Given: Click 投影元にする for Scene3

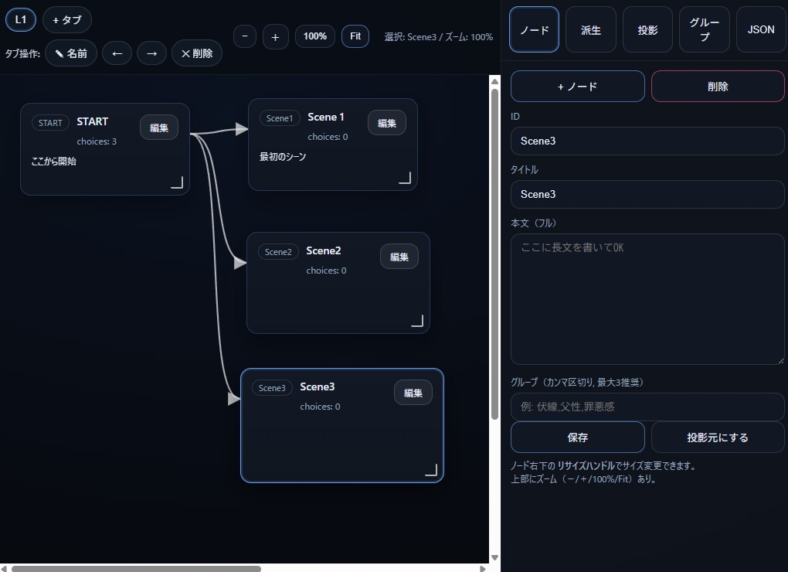Looking at the screenshot, I should click(x=717, y=437).
